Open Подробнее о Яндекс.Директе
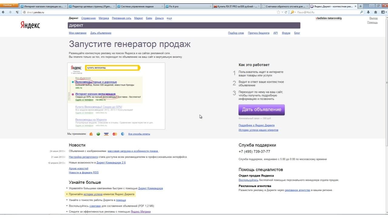Image resolution: width=388 pixels, height=218 pixels. [256, 125]
